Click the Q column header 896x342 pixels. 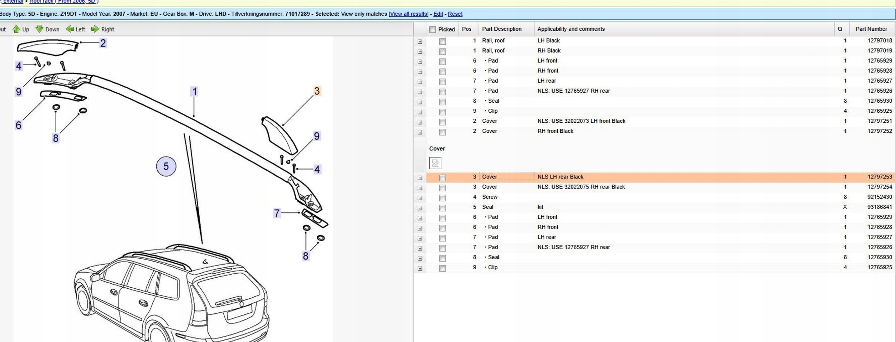point(842,29)
